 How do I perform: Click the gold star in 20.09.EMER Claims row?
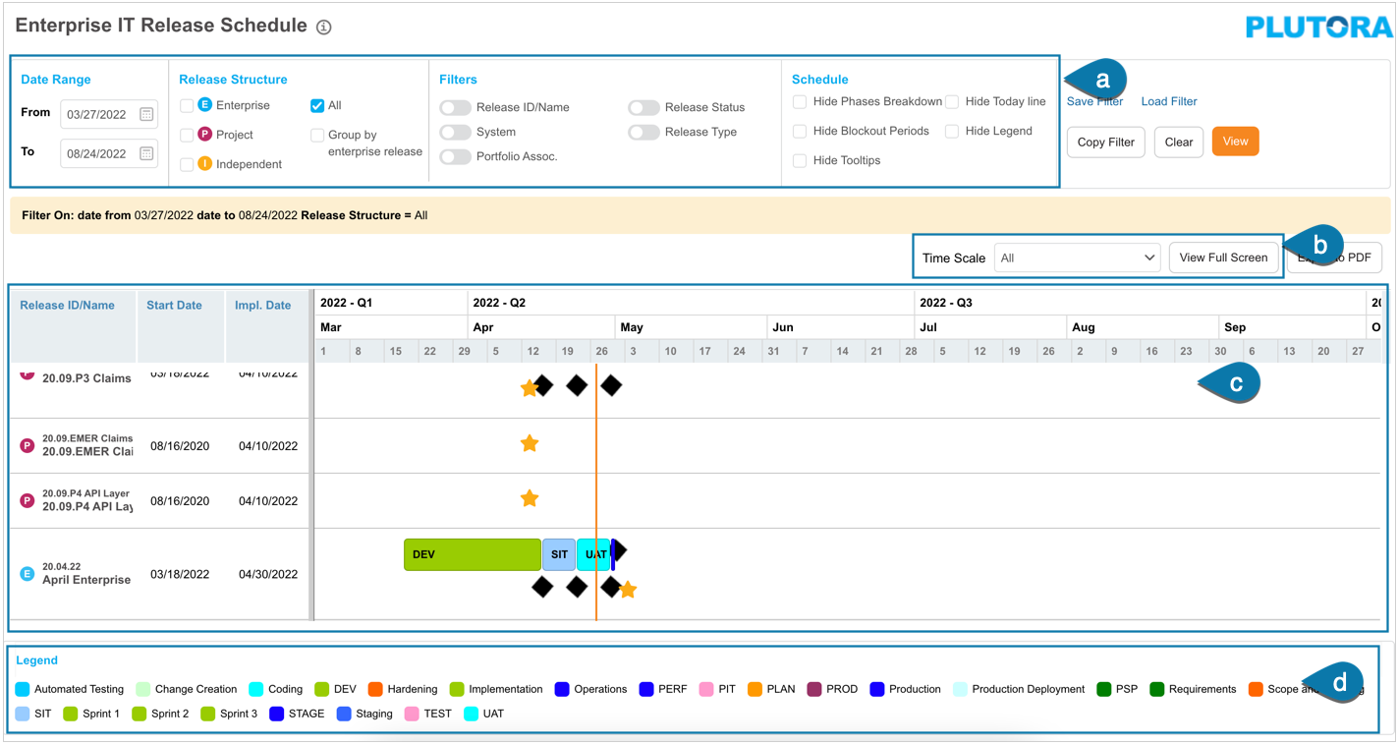pos(530,444)
